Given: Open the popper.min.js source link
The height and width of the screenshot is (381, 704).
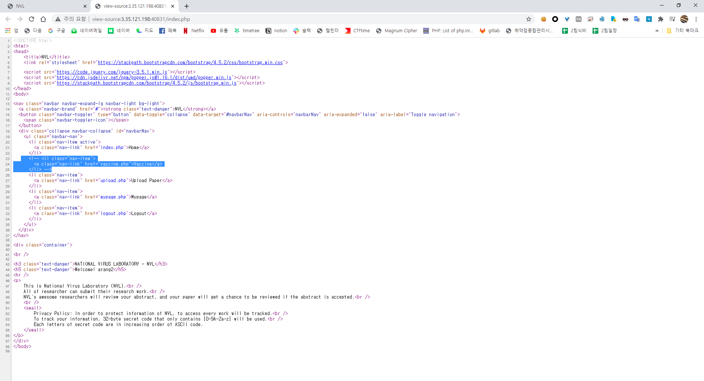Looking at the screenshot, I should point(144,78).
